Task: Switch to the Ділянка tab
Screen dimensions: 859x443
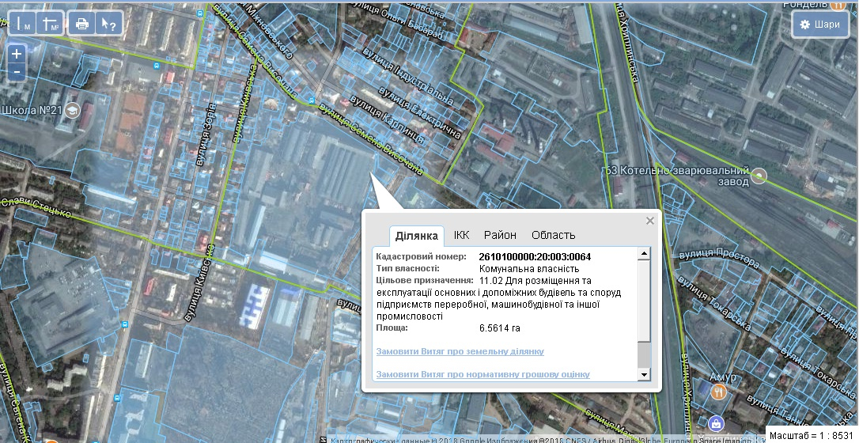Action: 417,236
